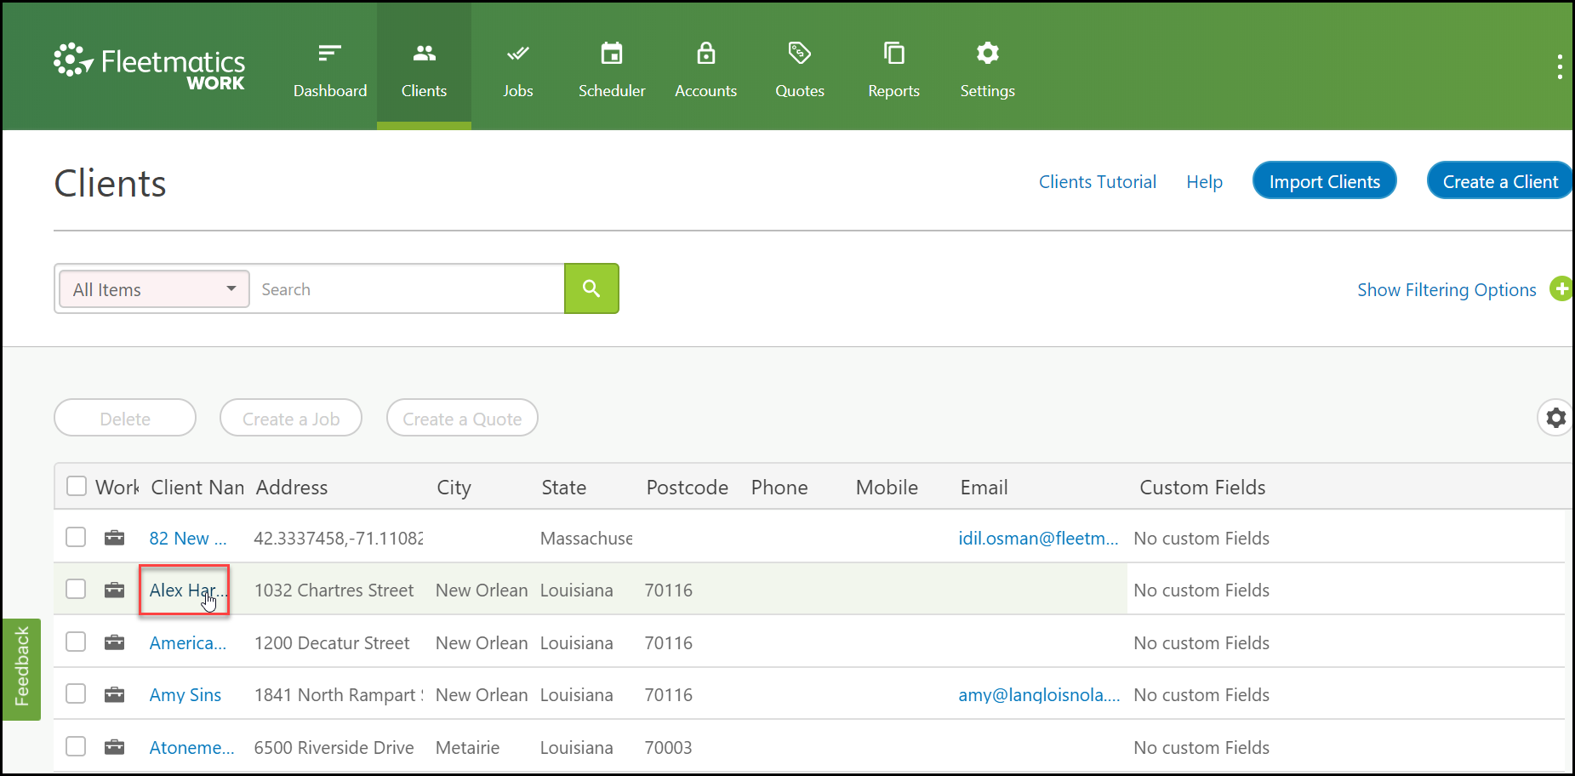Sort by the State column header
The height and width of the screenshot is (776, 1575).
[563, 487]
